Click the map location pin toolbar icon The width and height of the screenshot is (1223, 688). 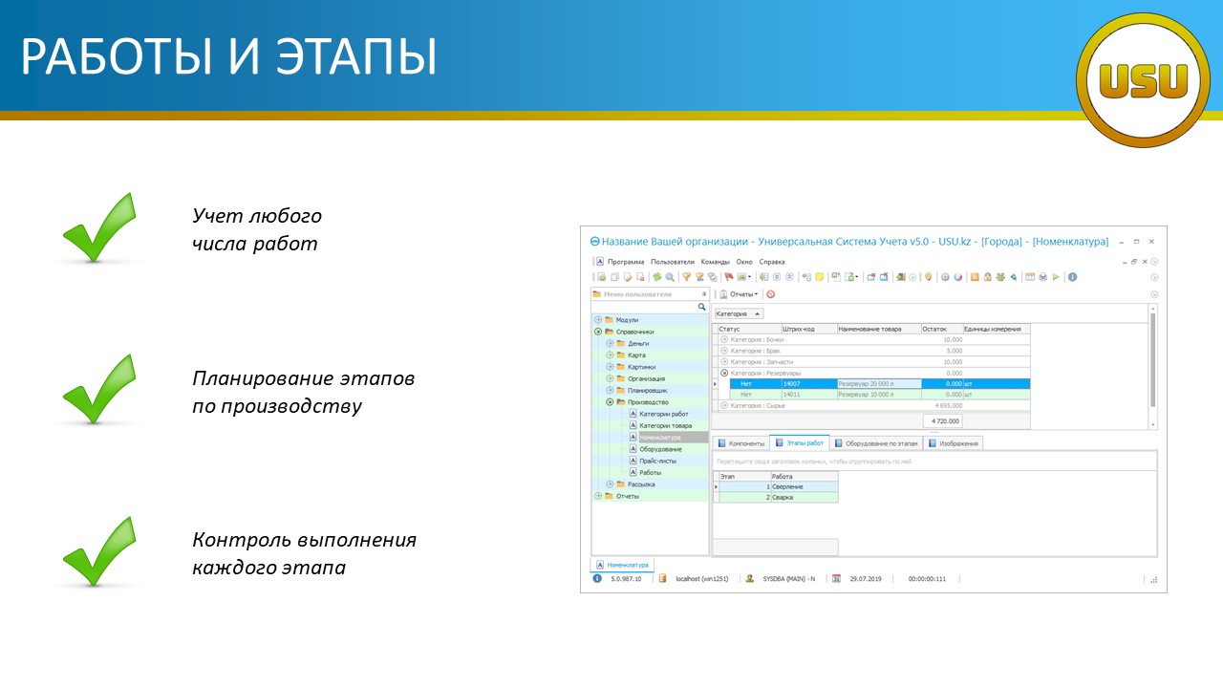[928, 277]
